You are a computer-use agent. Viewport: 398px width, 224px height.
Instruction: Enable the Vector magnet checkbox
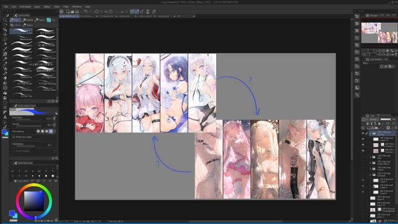point(14,151)
